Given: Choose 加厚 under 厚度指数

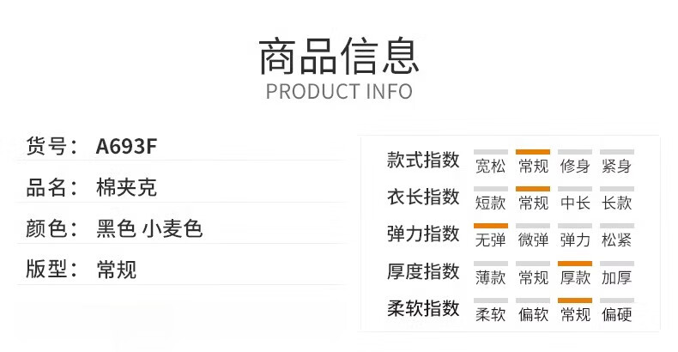Looking at the screenshot, I should pyautogui.click(x=616, y=277).
